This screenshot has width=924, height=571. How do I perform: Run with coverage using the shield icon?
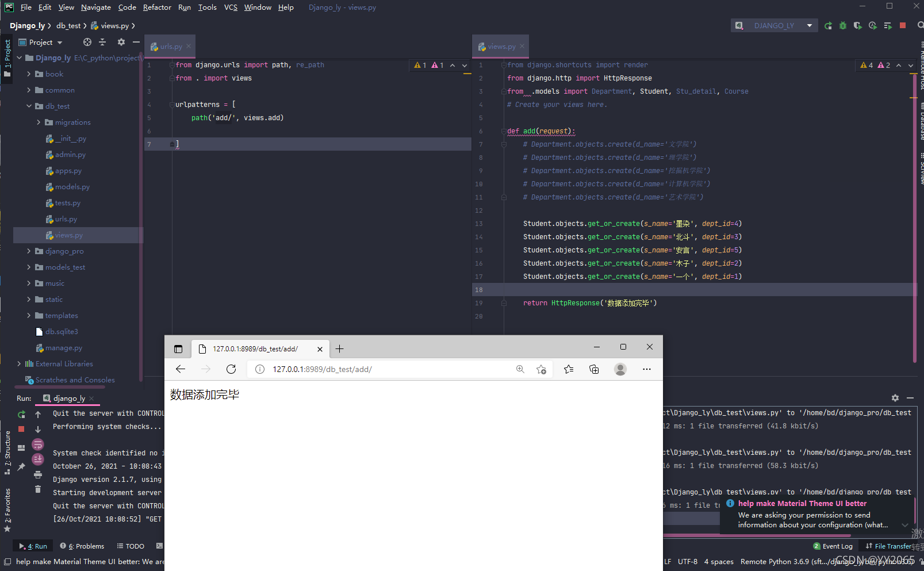[858, 26]
